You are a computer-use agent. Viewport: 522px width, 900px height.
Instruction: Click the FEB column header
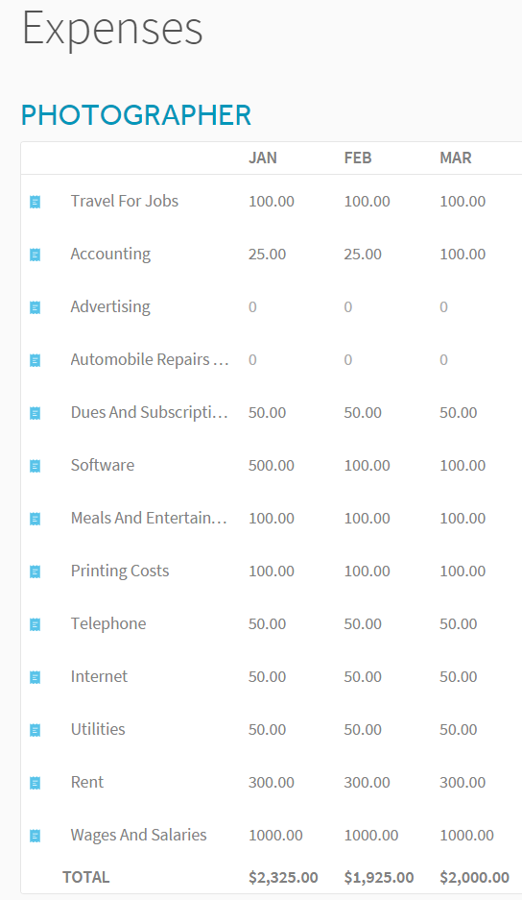[x=358, y=158]
